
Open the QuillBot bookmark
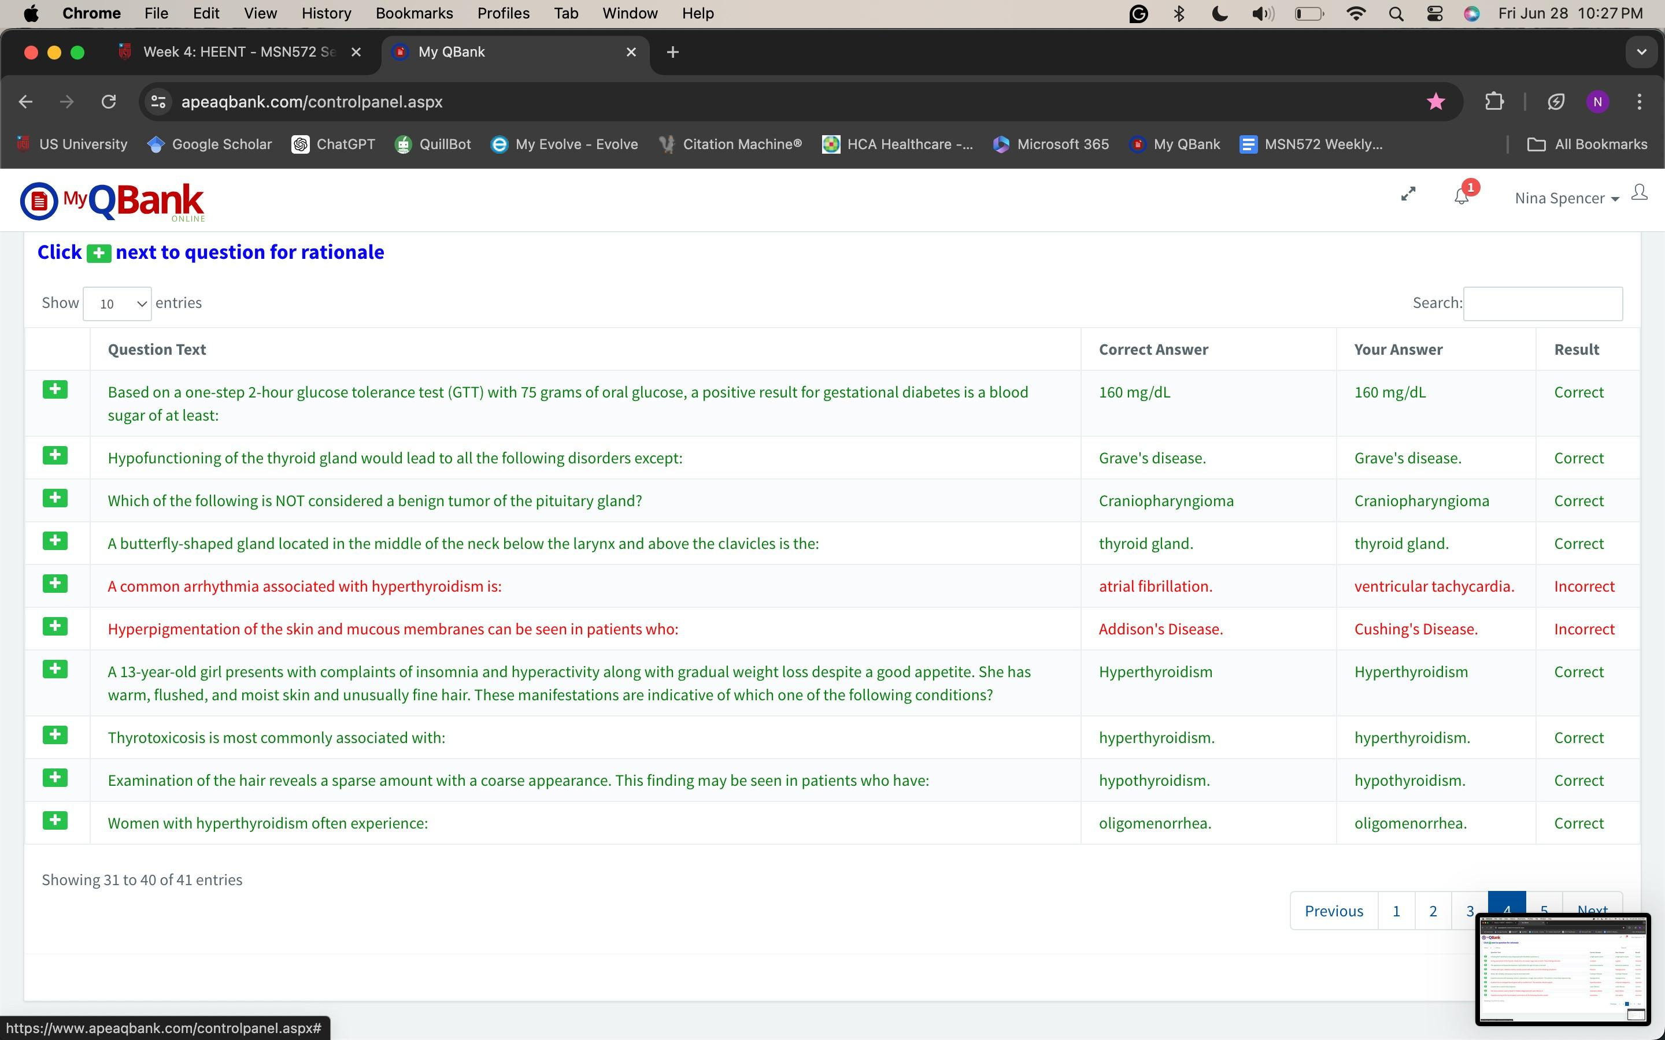[433, 144]
